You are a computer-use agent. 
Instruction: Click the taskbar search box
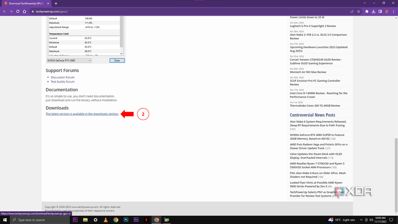[40, 220]
